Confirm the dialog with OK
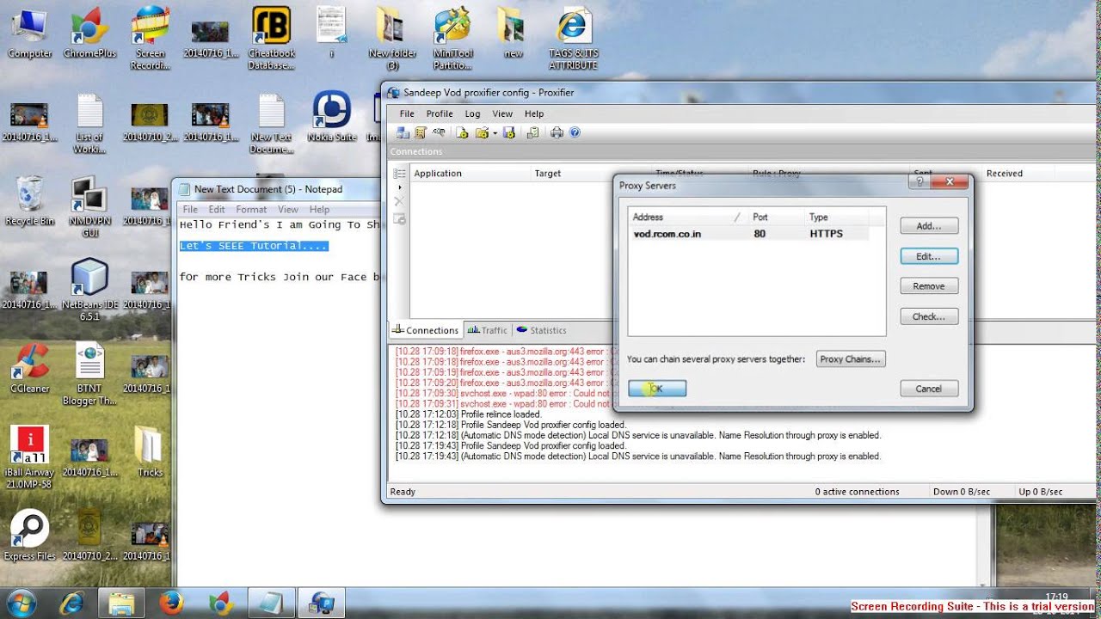The width and height of the screenshot is (1101, 619). 657,389
